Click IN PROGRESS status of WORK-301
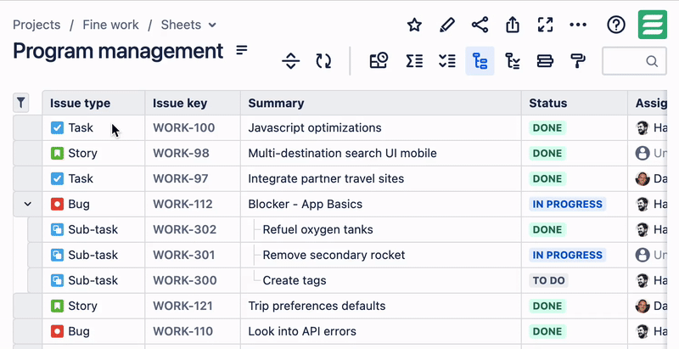The height and width of the screenshot is (349, 679). tap(567, 255)
